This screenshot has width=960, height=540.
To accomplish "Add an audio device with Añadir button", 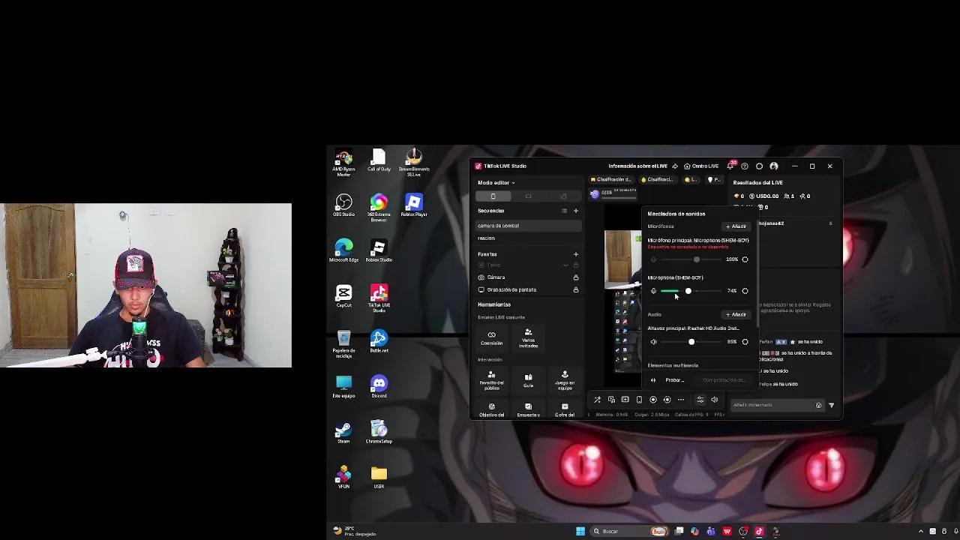I will tap(736, 315).
